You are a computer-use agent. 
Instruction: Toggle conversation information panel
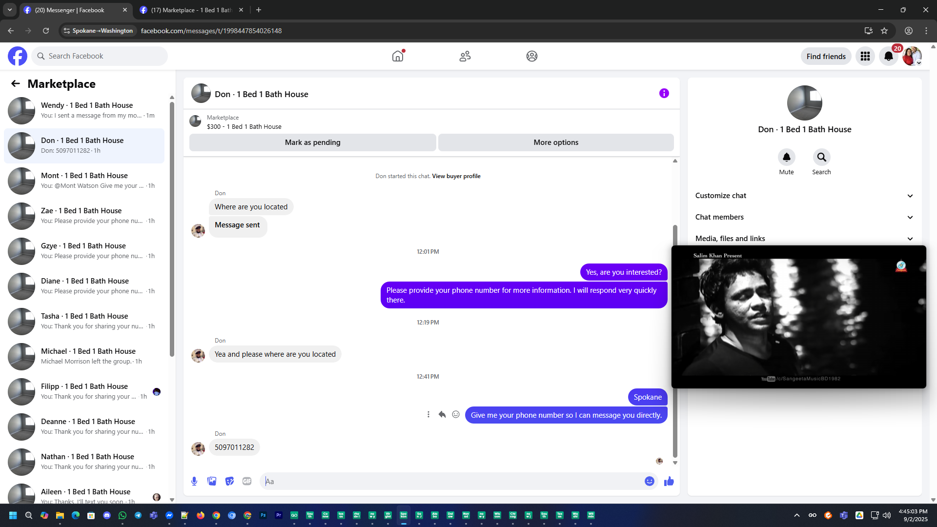click(664, 93)
